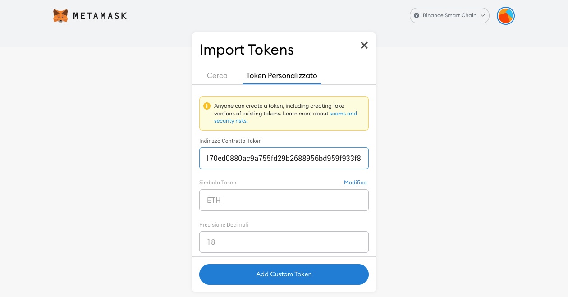Select the Token Personalizzato tab

point(282,75)
